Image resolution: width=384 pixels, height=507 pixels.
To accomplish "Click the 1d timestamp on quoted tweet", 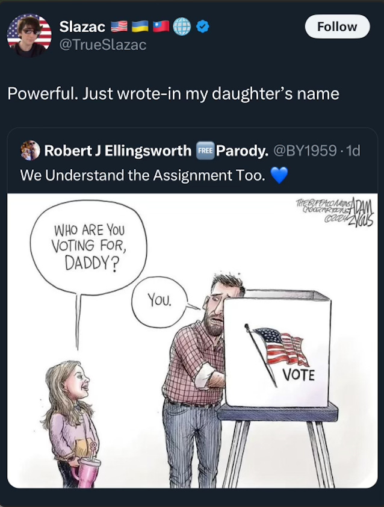I will [353, 151].
